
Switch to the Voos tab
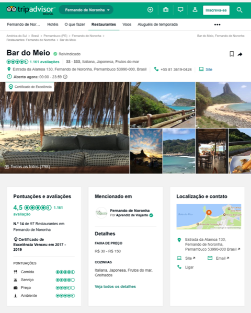[127, 25]
